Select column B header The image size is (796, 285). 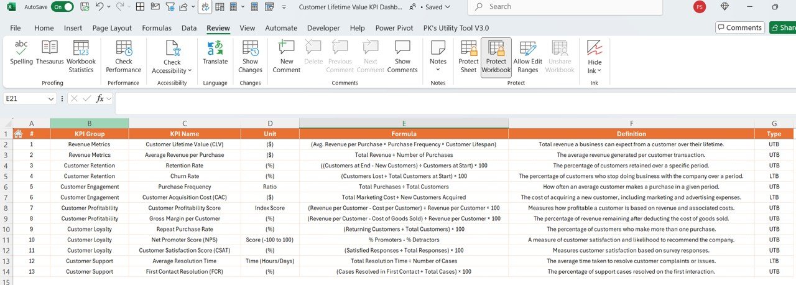click(90, 123)
